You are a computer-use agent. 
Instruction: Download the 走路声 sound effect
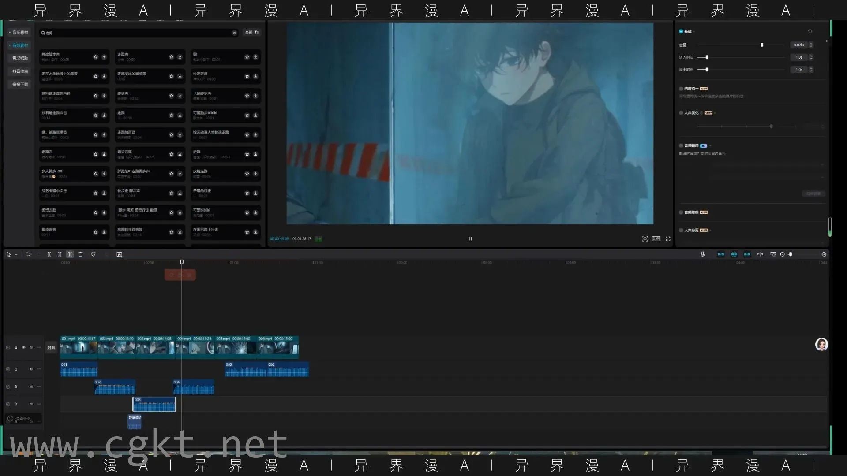click(x=180, y=57)
